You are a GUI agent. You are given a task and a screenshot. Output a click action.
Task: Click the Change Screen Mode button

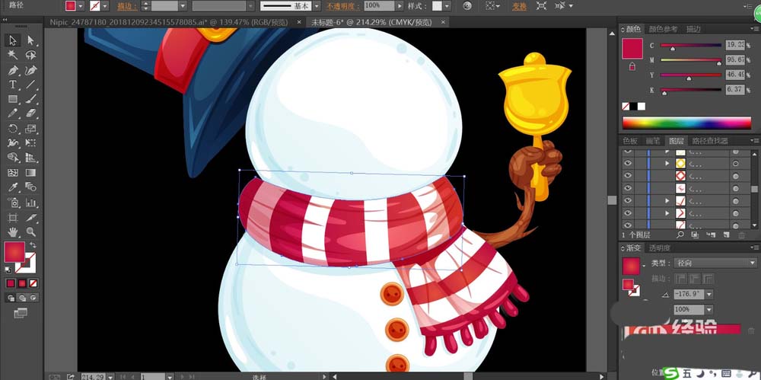[21, 313]
